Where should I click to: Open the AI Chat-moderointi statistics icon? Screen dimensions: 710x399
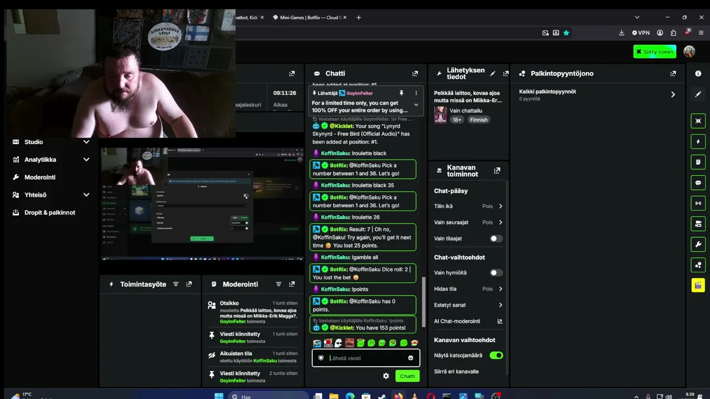pos(500,321)
